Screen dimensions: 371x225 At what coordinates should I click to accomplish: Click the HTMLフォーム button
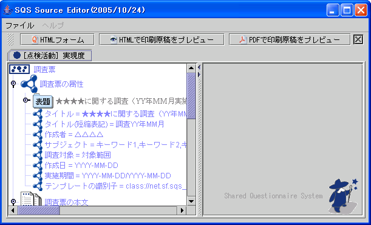point(57,39)
